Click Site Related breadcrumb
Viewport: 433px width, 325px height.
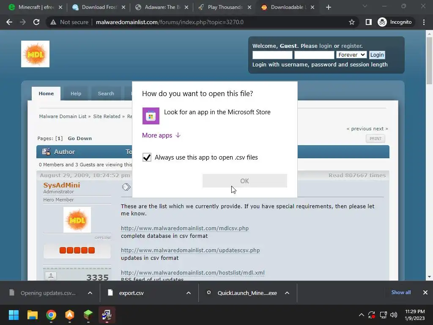pos(107,116)
